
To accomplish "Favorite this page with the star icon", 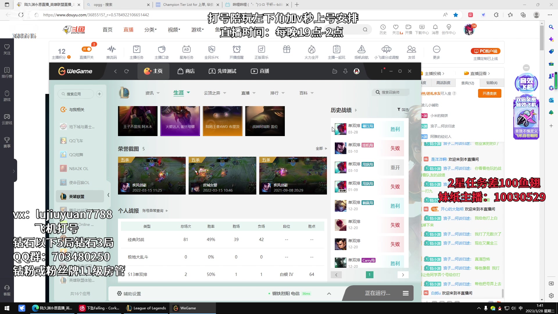I will coord(456,15).
